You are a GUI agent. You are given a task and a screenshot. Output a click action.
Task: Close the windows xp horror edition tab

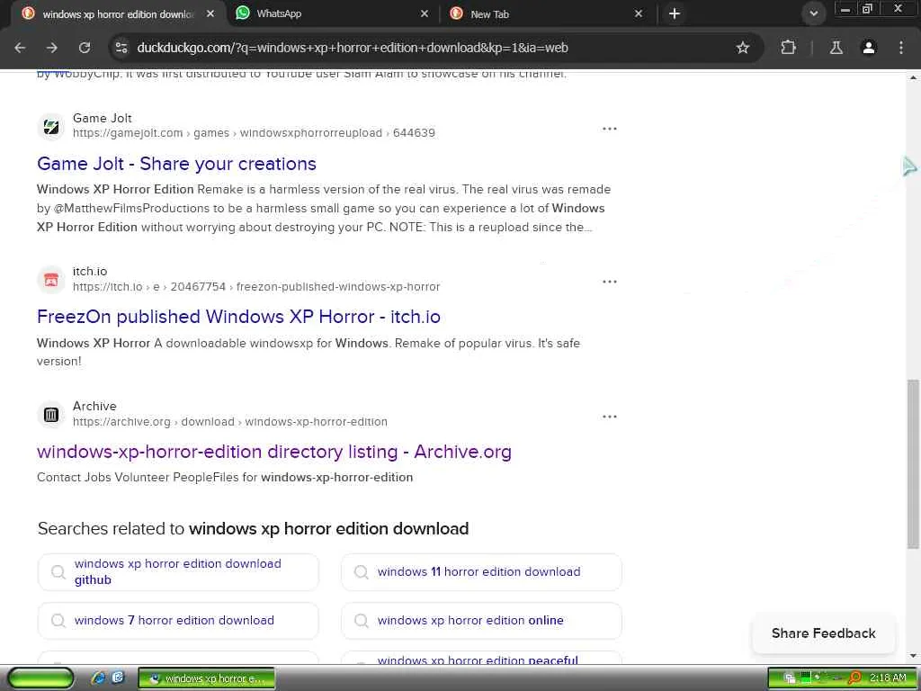point(210,13)
